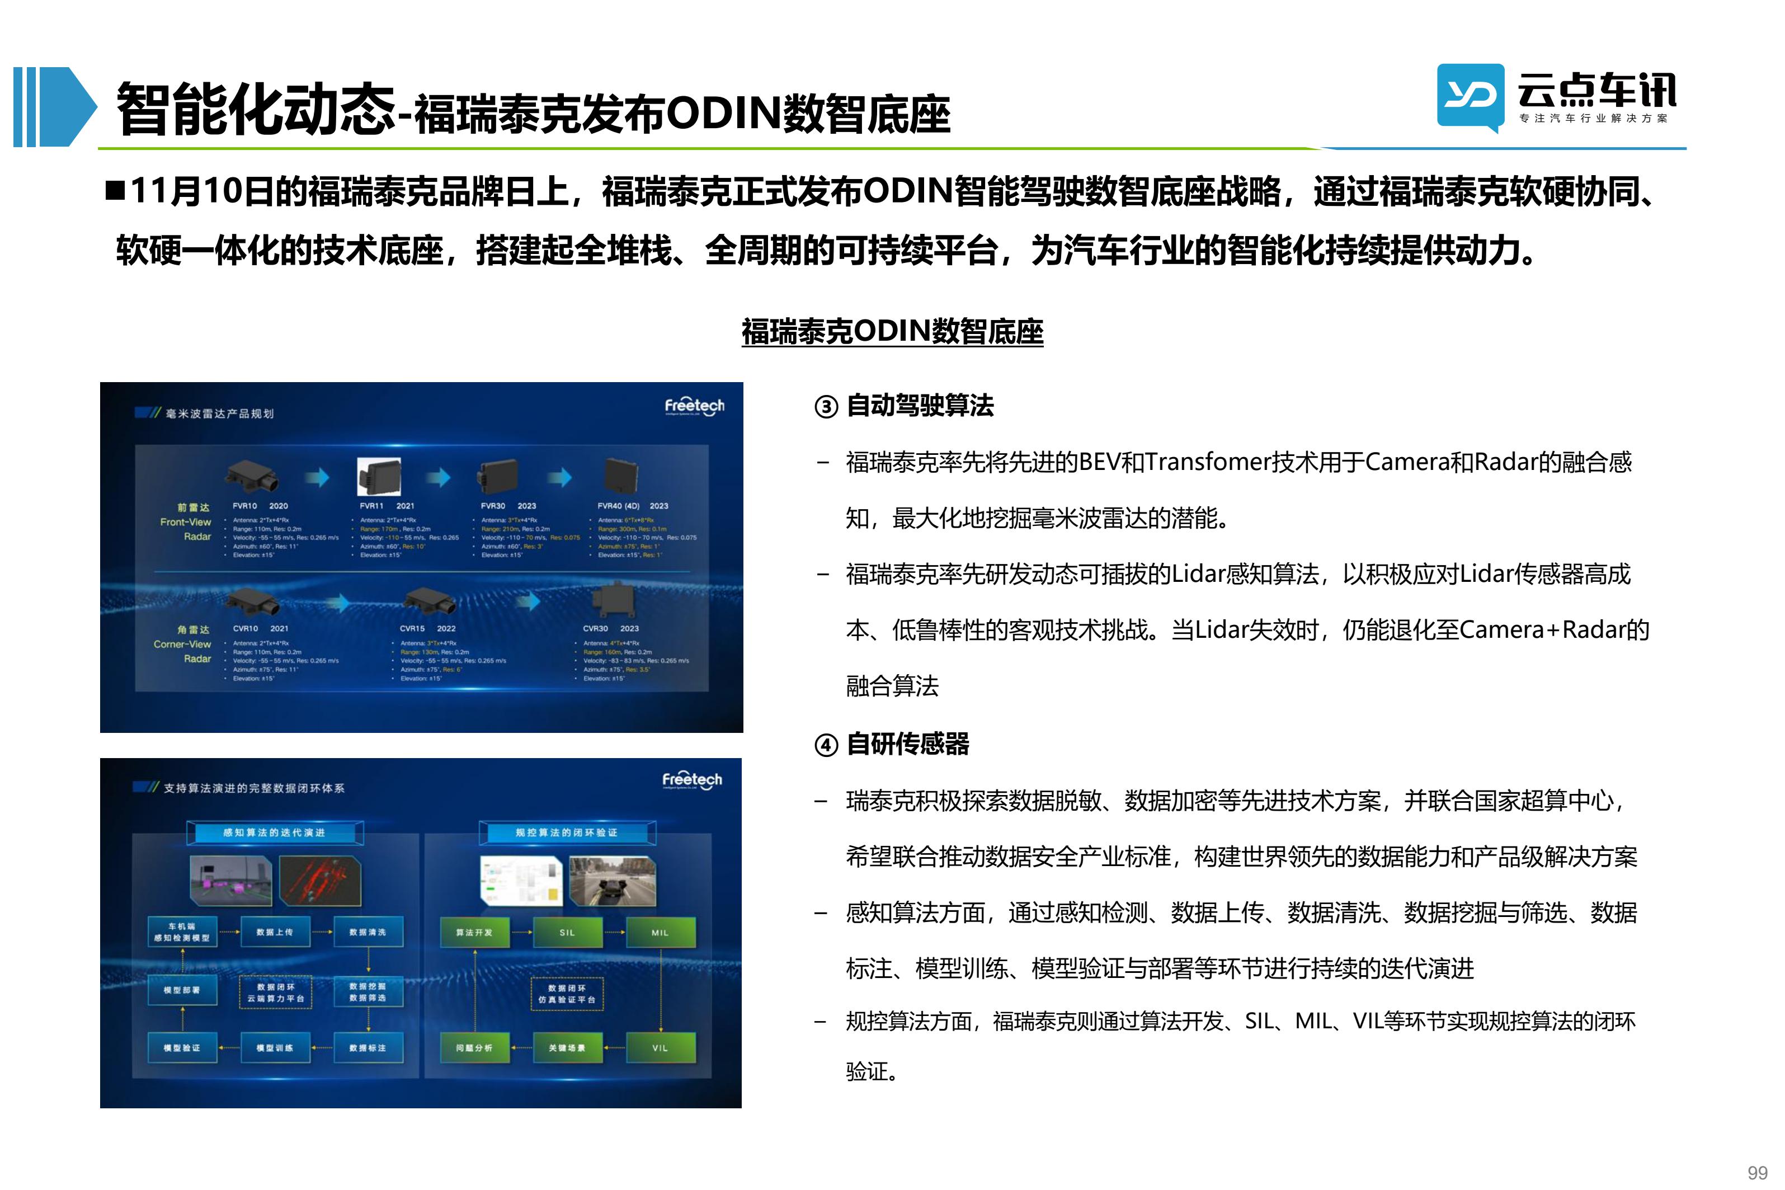The image size is (1785, 1190).
Task: Click the green VIL box
Action: pos(661,1048)
